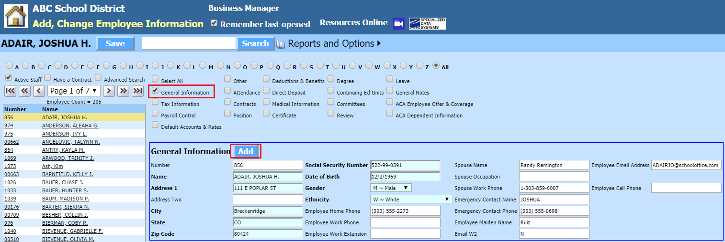Open the Resources Online link

(x=353, y=23)
